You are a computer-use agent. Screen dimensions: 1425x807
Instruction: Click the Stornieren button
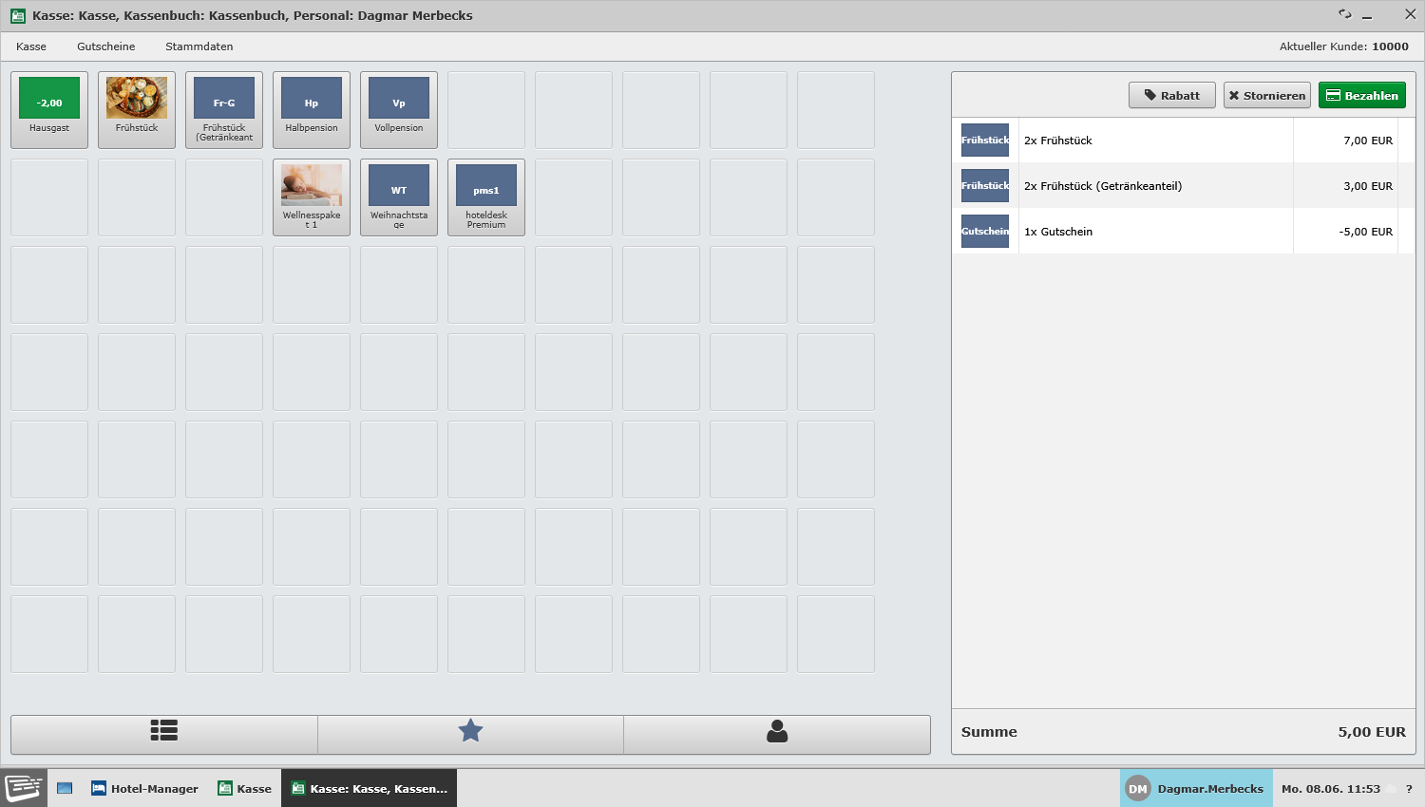point(1267,95)
